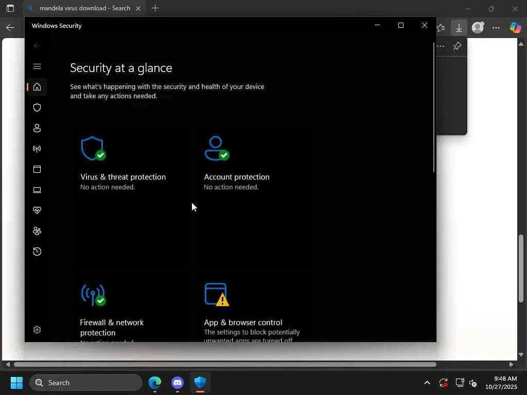527x395 pixels.
Task: Open App & browser control sidebar icon
Action: pyautogui.click(x=37, y=169)
